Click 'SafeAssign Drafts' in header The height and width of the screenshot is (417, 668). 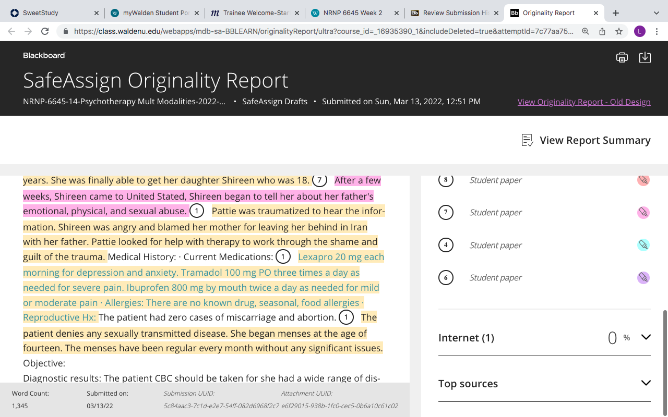click(275, 102)
